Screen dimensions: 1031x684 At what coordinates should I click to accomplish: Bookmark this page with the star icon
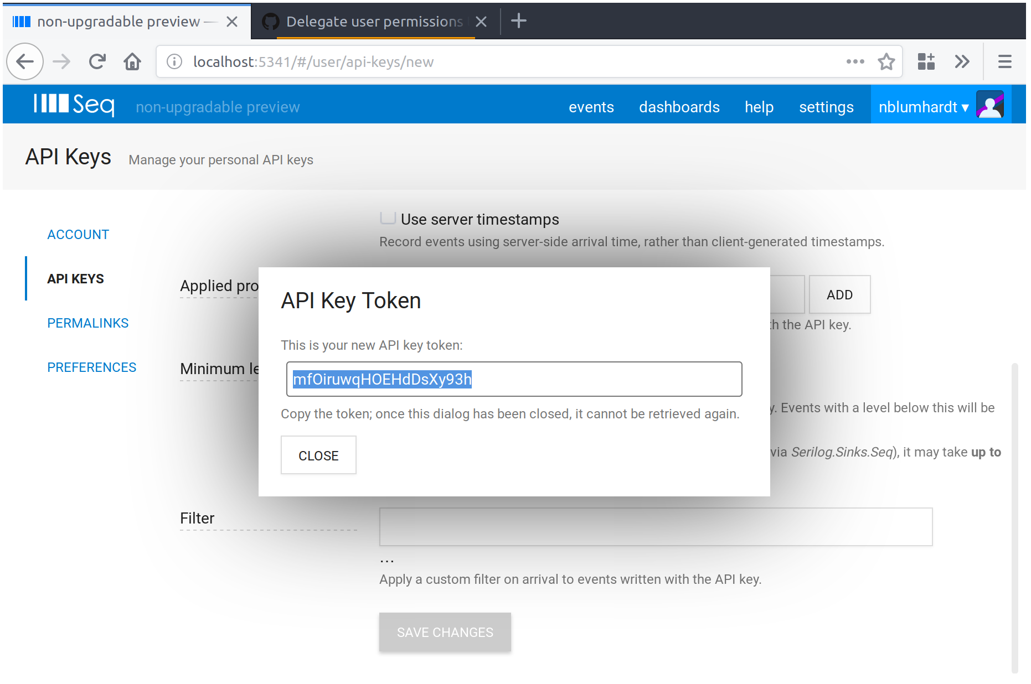point(887,61)
